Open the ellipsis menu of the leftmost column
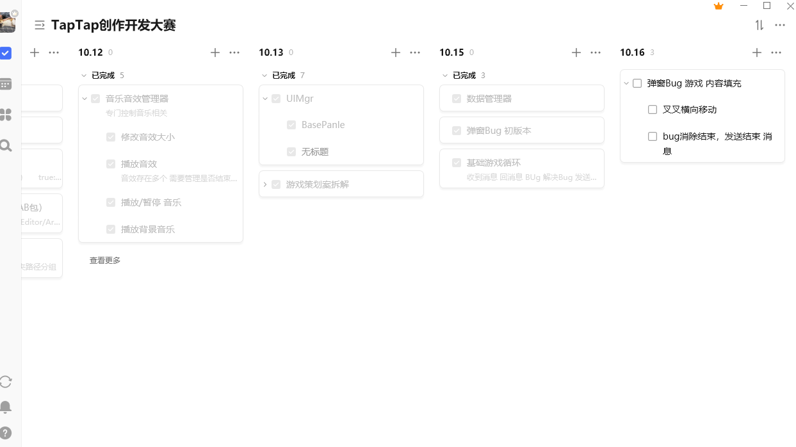The height and width of the screenshot is (447, 796). coord(54,53)
